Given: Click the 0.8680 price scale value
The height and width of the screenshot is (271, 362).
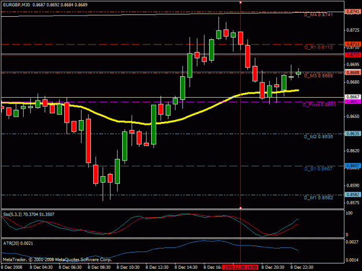Looking at the screenshot, I should pos(353,82).
